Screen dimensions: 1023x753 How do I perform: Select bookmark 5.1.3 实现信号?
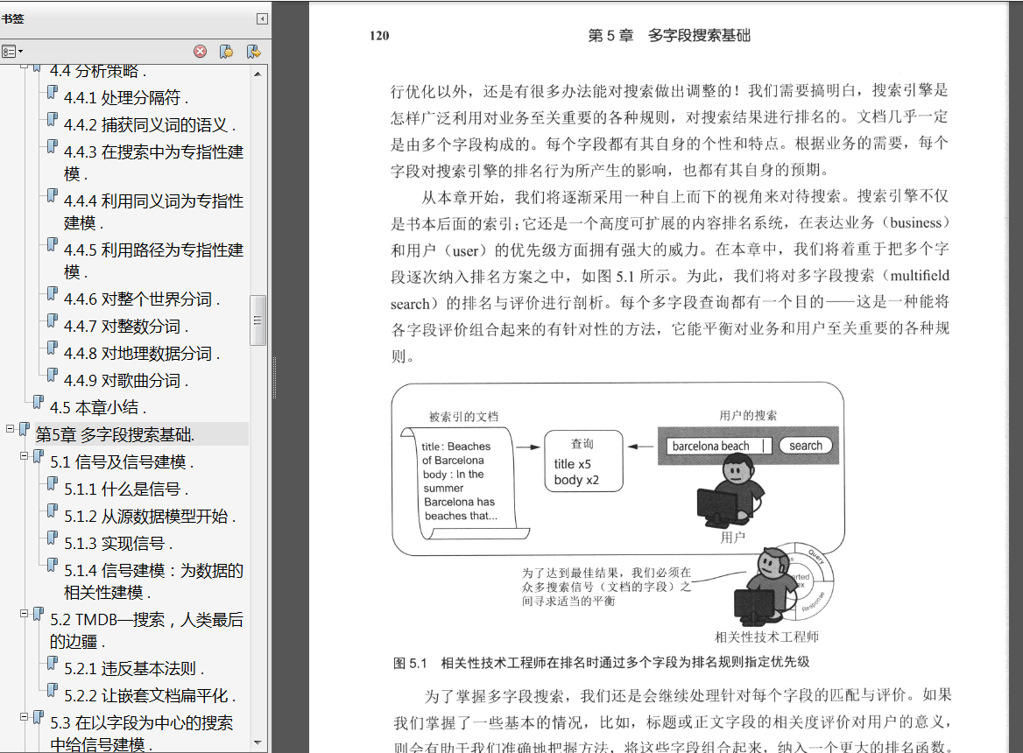pyautogui.click(x=118, y=544)
